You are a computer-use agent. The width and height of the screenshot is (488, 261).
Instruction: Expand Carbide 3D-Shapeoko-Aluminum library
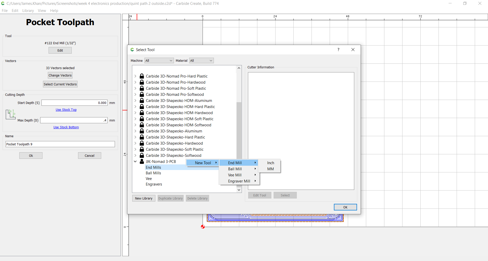[135, 131]
